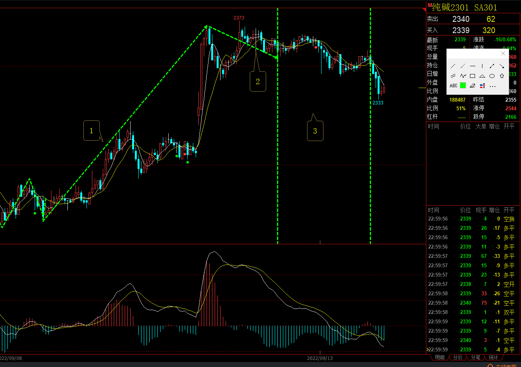Image resolution: width=521 pixels, height=367 pixels.
Task: Click the 杠杆 label in quote panel
Action: tap(432, 117)
